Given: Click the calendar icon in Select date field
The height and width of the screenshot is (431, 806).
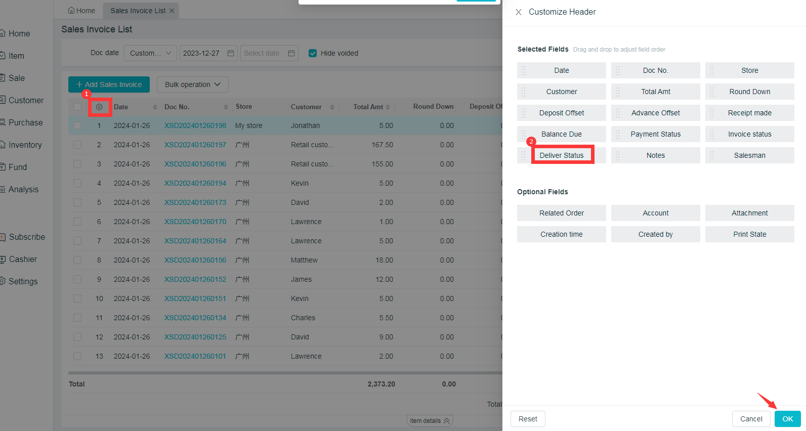Looking at the screenshot, I should pyautogui.click(x=291, y=53).
